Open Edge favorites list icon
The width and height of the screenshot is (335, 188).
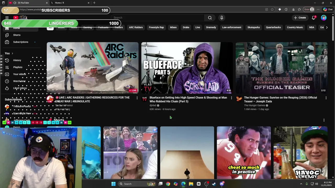tap(299, 9)
